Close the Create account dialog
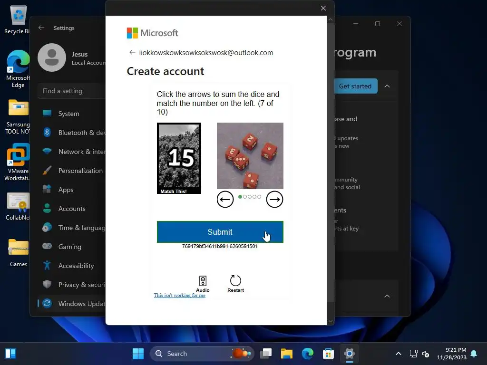The image size is (487, 365). [x=323, y=8]
